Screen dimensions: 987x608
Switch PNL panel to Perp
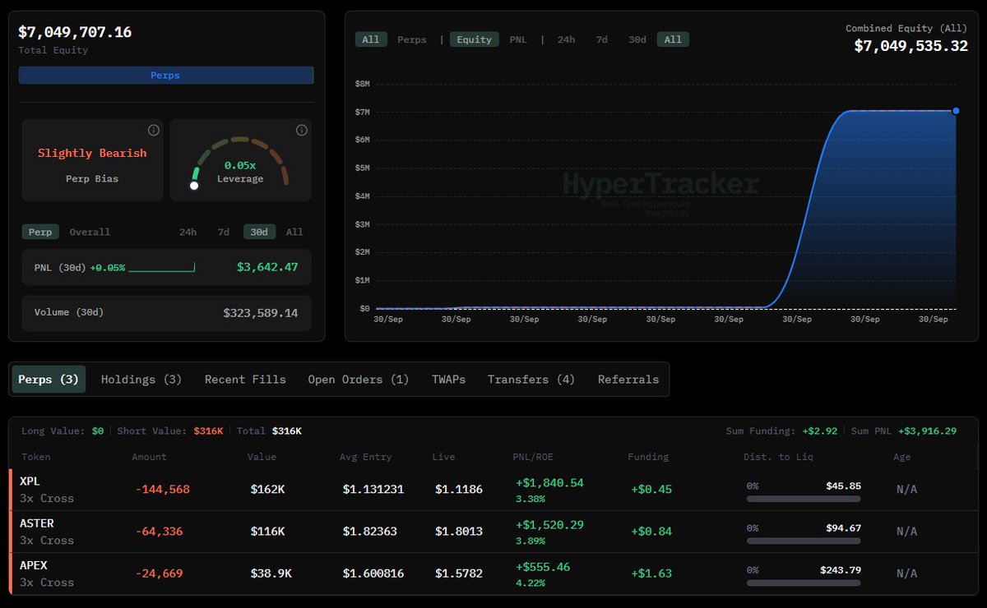(40, 232)
